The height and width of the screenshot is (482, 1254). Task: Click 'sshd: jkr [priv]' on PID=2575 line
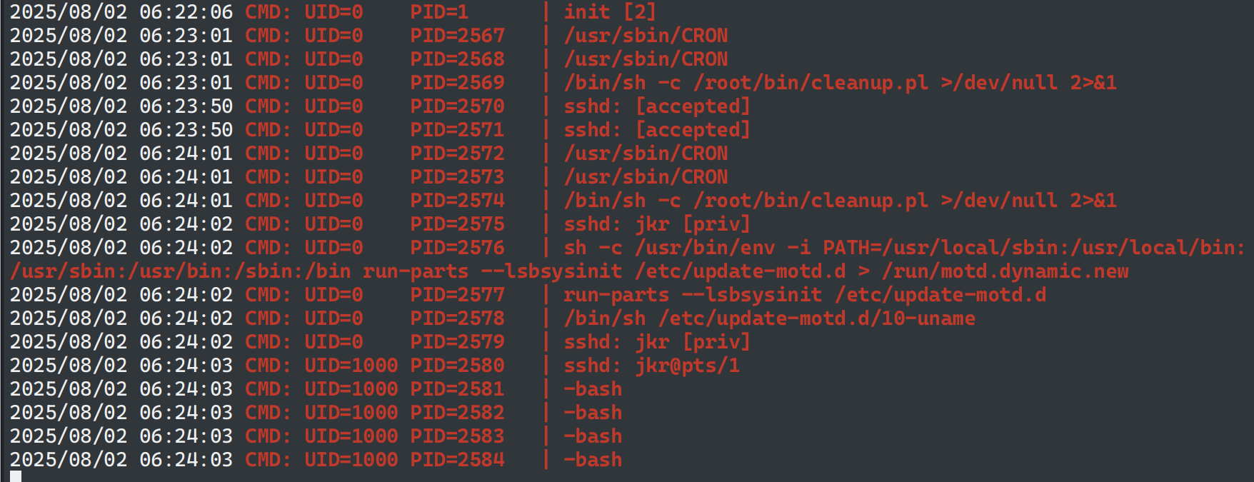pyautogui.click(x=656, y=224)
